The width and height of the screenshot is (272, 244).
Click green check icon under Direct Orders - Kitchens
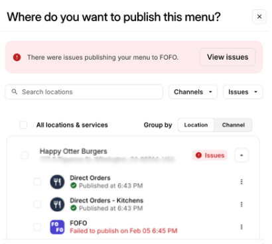(x=74, y=208)
